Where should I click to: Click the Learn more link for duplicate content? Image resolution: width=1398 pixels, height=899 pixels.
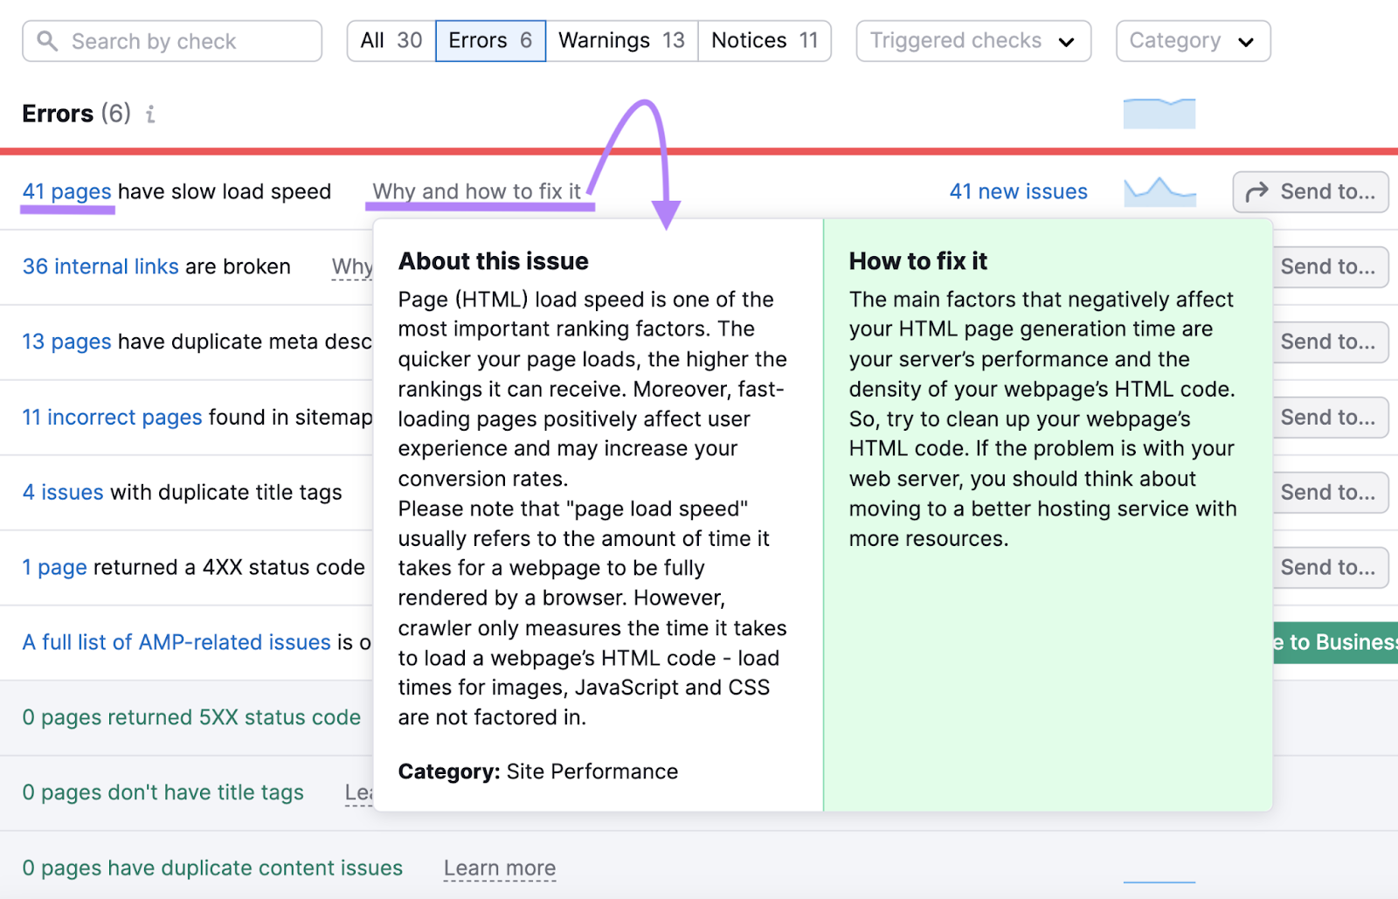click(x=499, y=868)
